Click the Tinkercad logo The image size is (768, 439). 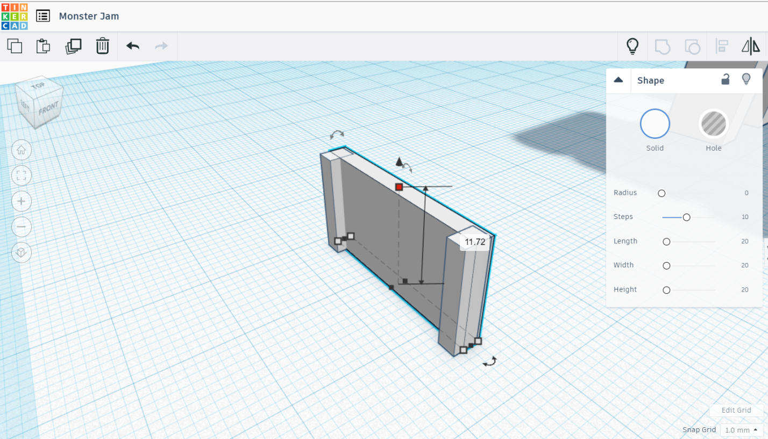coord(15,17)
